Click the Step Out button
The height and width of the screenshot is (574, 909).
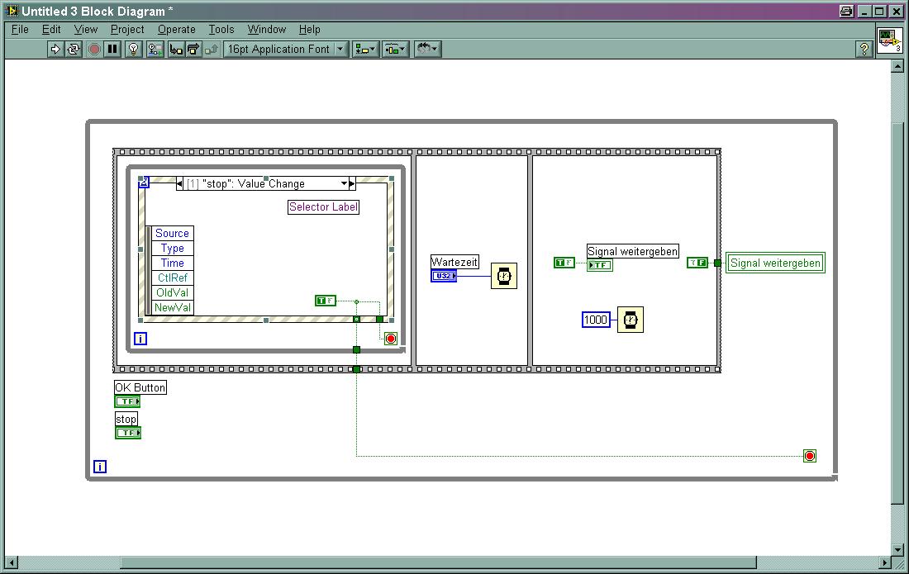pyautogui.click(x=211, y=50)
